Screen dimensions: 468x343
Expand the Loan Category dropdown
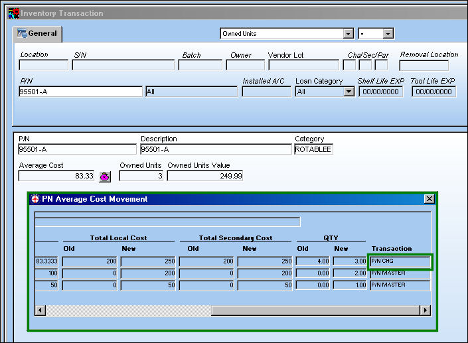[349, 92]
